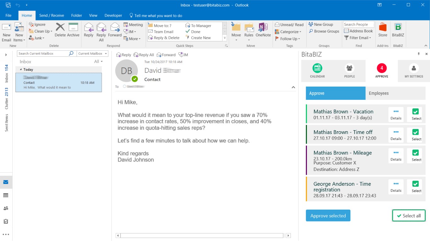Open BitaBIZ My Settings

point(414,71)
